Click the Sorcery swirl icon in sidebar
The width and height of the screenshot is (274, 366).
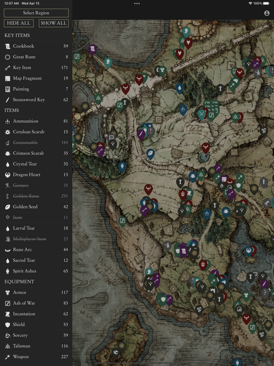pyautogui.click(x=8, y=335)
